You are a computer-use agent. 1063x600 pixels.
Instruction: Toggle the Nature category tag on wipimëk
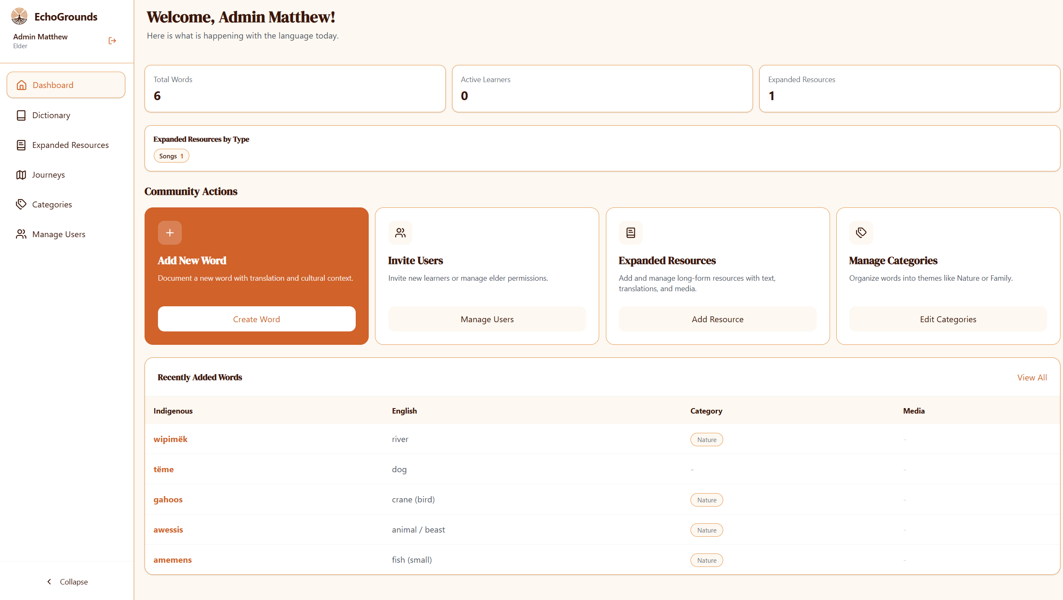(x=706, y=440)
